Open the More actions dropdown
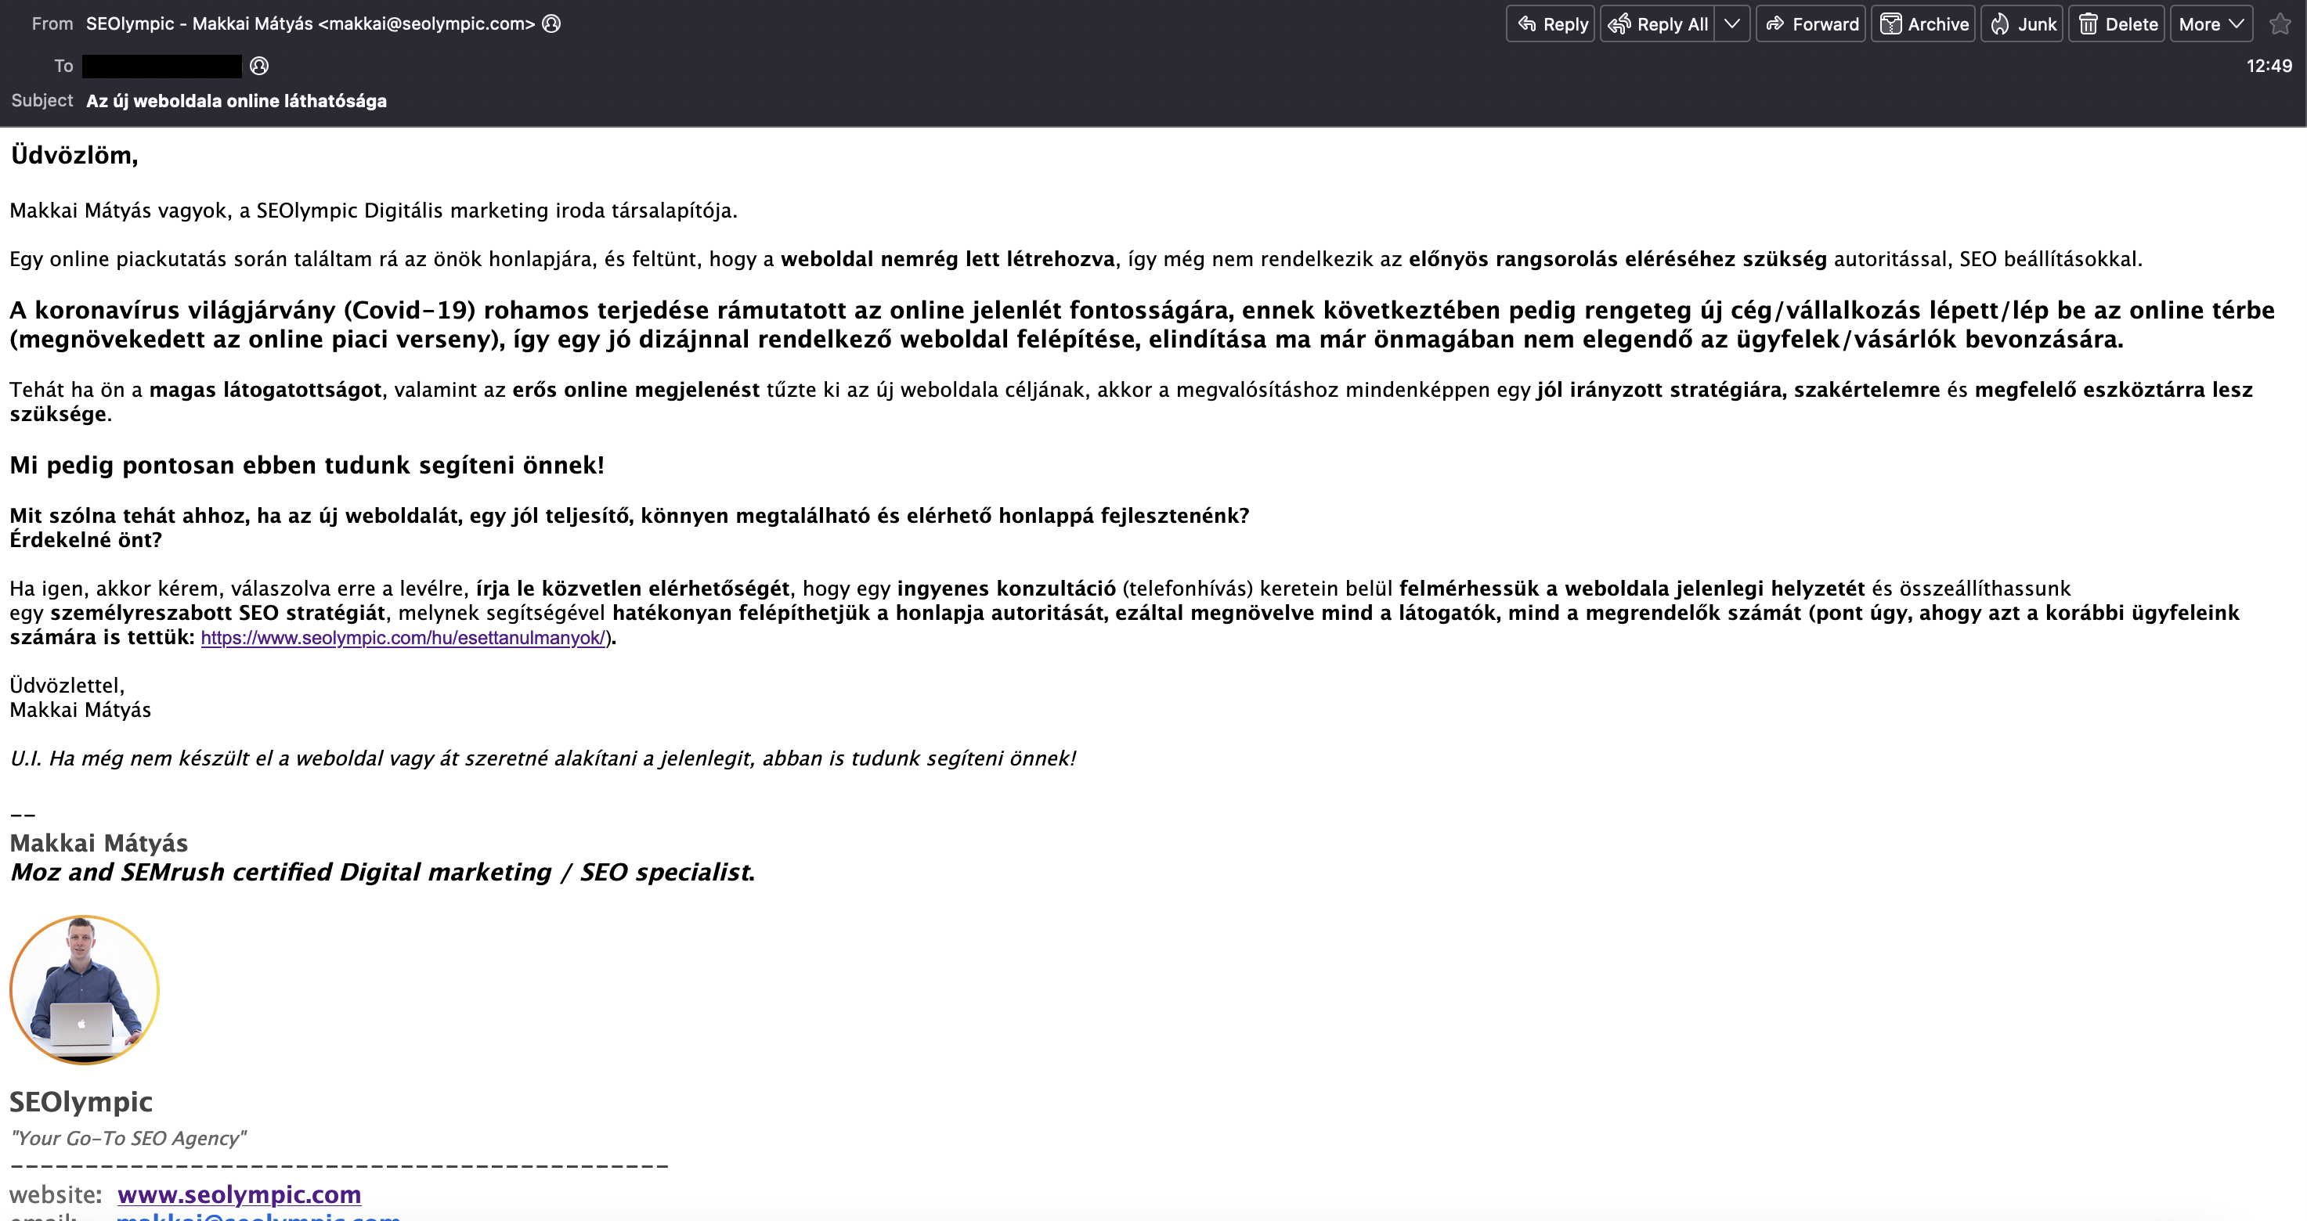2307x1221 pixels. (x=2211, y=24)
